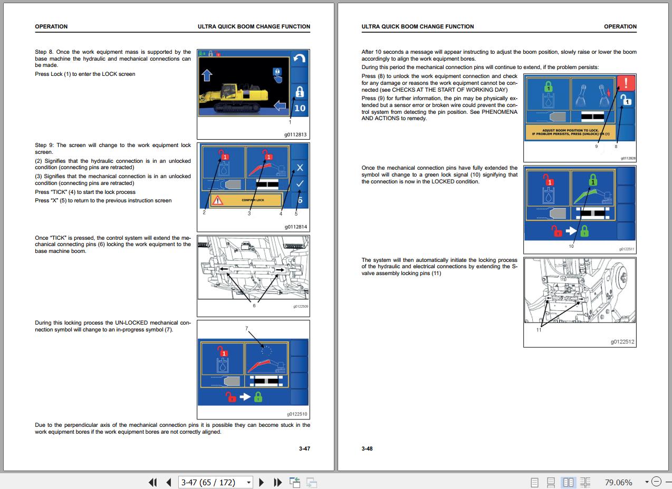Switch to single page layout

coord(534,482)
